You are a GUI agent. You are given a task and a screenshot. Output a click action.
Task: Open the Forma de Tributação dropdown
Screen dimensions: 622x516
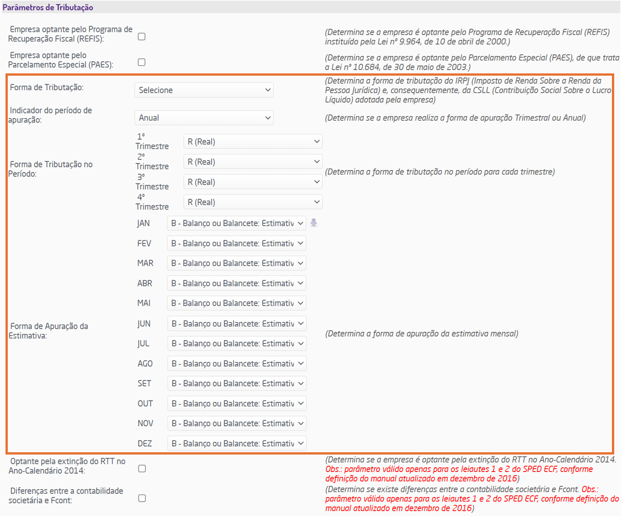coord(204,90)
